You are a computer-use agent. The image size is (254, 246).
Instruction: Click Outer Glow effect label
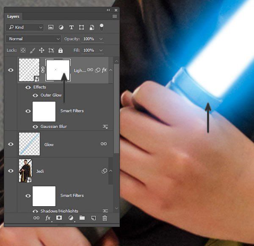coord(51,95)
